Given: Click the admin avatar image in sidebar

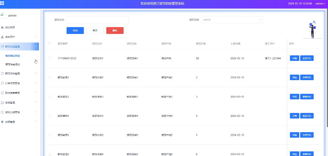Looking at the screenshot, I should pyautogui.click(x=3, y=15).
